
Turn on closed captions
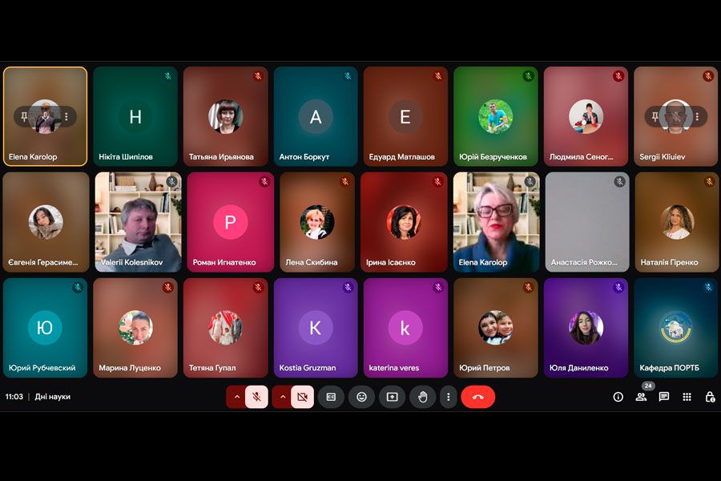(331, 397)
